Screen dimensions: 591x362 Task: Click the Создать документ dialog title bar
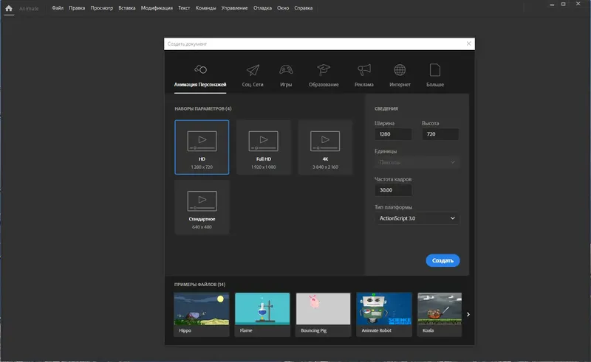click(319, 43)
